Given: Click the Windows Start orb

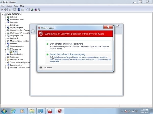Looking at the screenshot, I should tap(4, 111).
